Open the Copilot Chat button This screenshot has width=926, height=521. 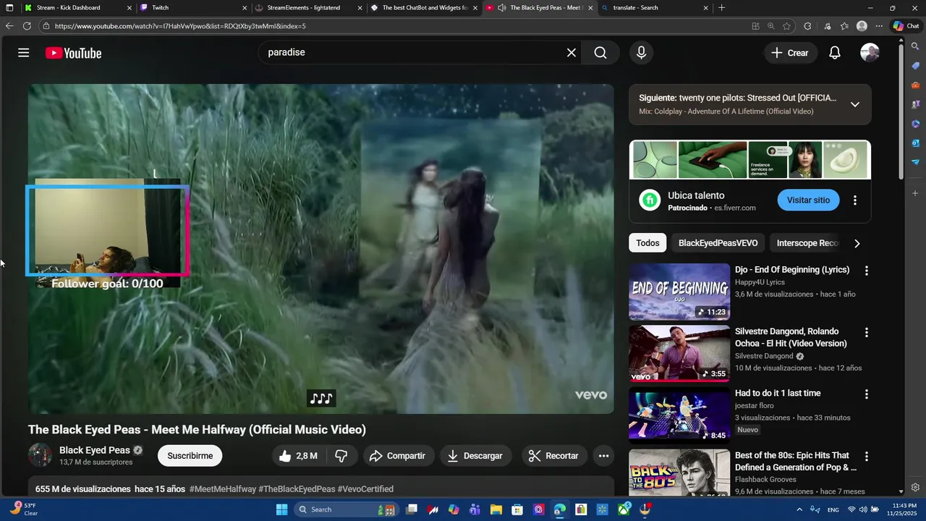pyautogui.click(x=906, y=26)
